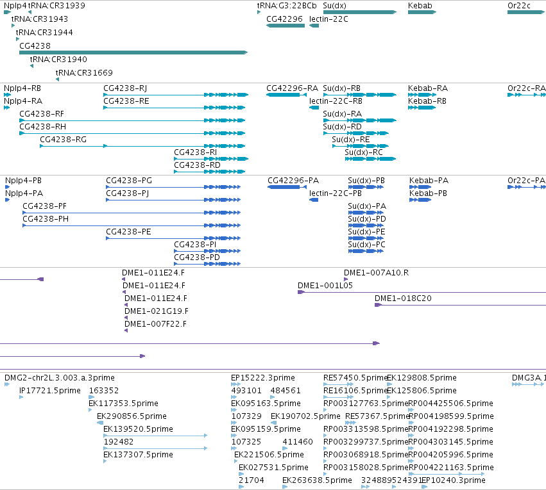546x490 pixels.
Task: Select DMG2-chr2L.3.003.a.3prime label
Action: 60,378
